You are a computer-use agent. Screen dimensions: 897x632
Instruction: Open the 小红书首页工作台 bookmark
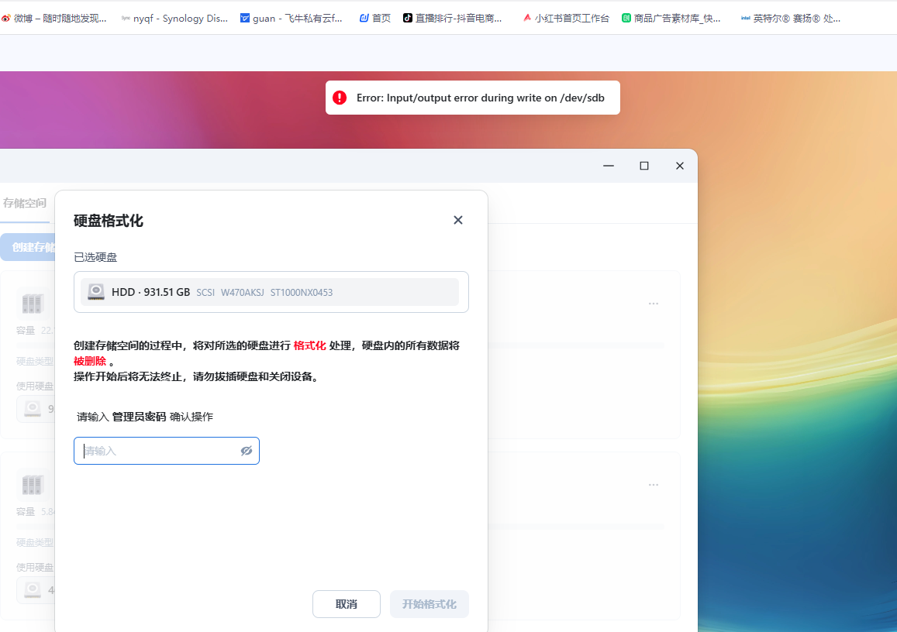(566, 19)
